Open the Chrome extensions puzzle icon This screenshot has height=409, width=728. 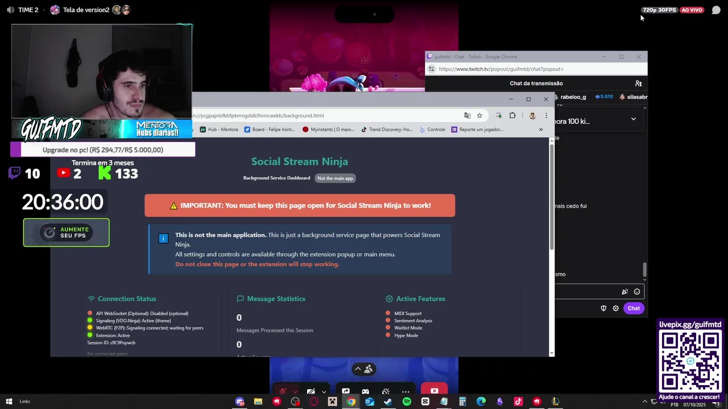[512, 115]
